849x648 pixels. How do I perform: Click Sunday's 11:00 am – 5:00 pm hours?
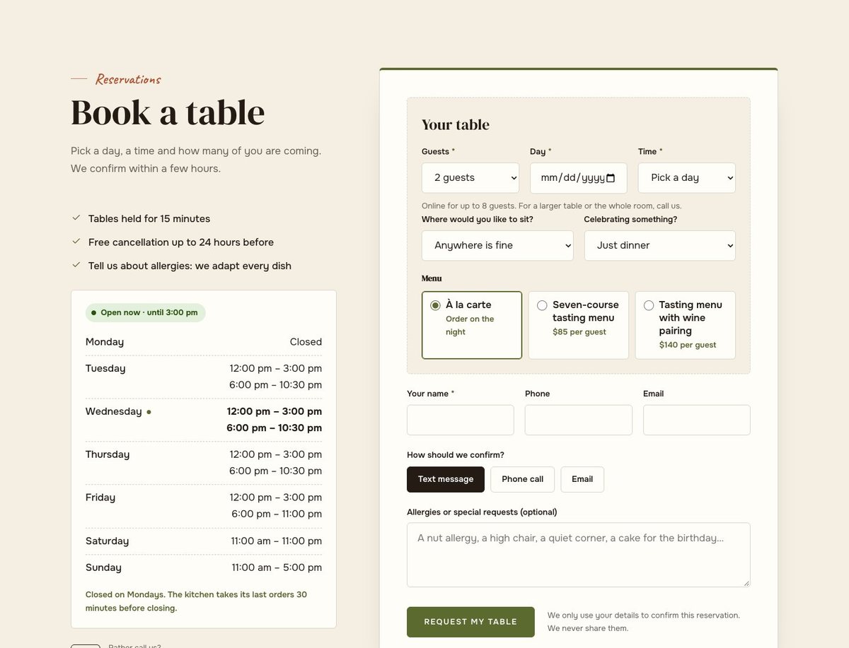277,567
